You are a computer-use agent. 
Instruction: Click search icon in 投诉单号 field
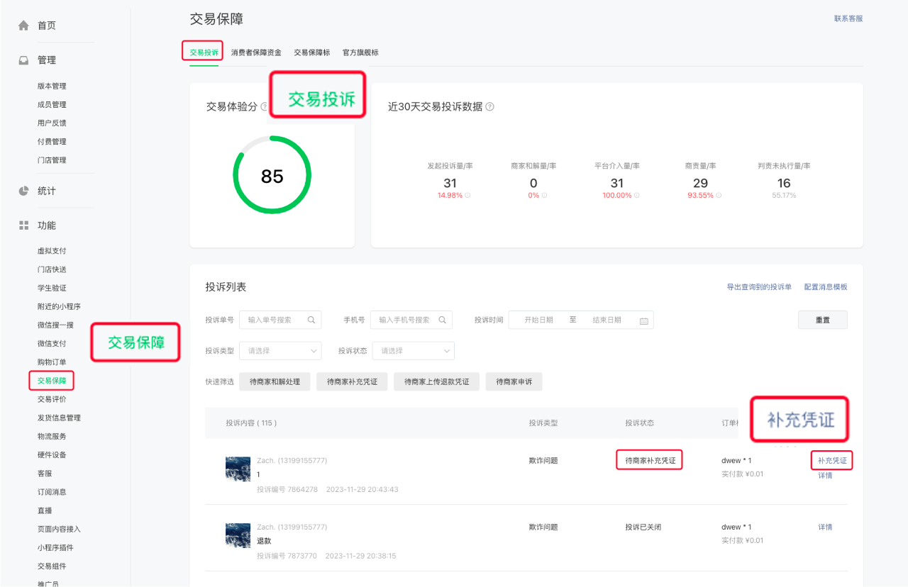tap(311, 320)
